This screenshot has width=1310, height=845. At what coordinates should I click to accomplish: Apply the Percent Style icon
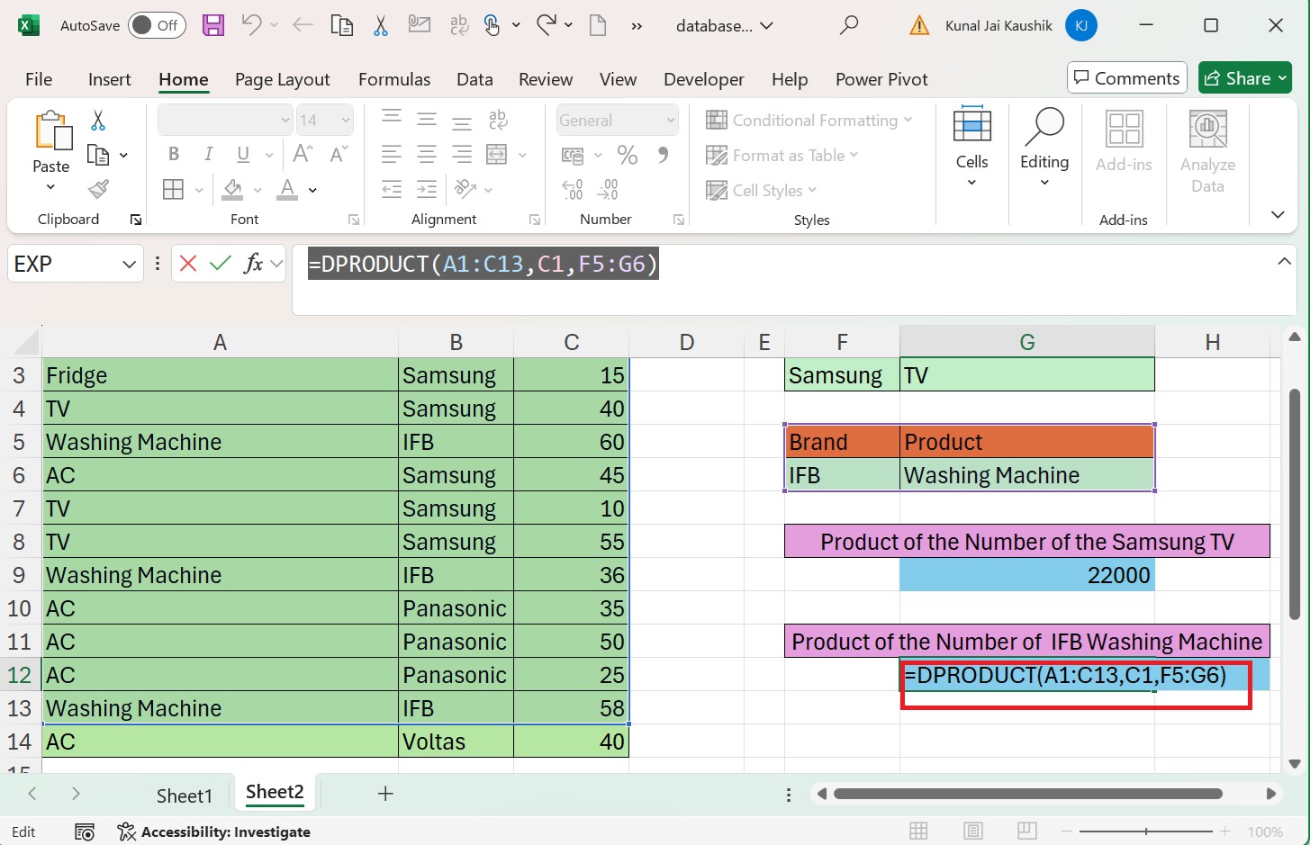pos(628,155)
